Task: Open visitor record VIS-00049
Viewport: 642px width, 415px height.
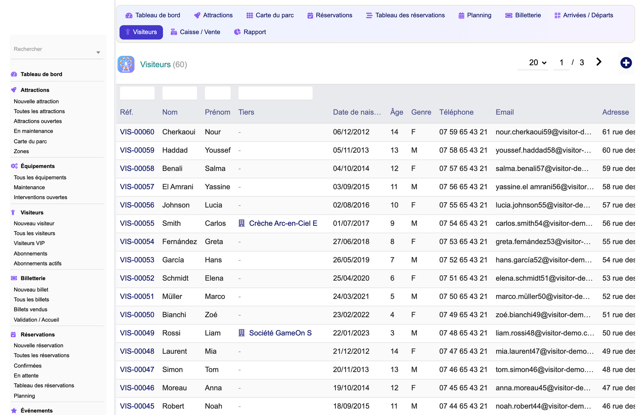Action: click(x=137, y=333)
